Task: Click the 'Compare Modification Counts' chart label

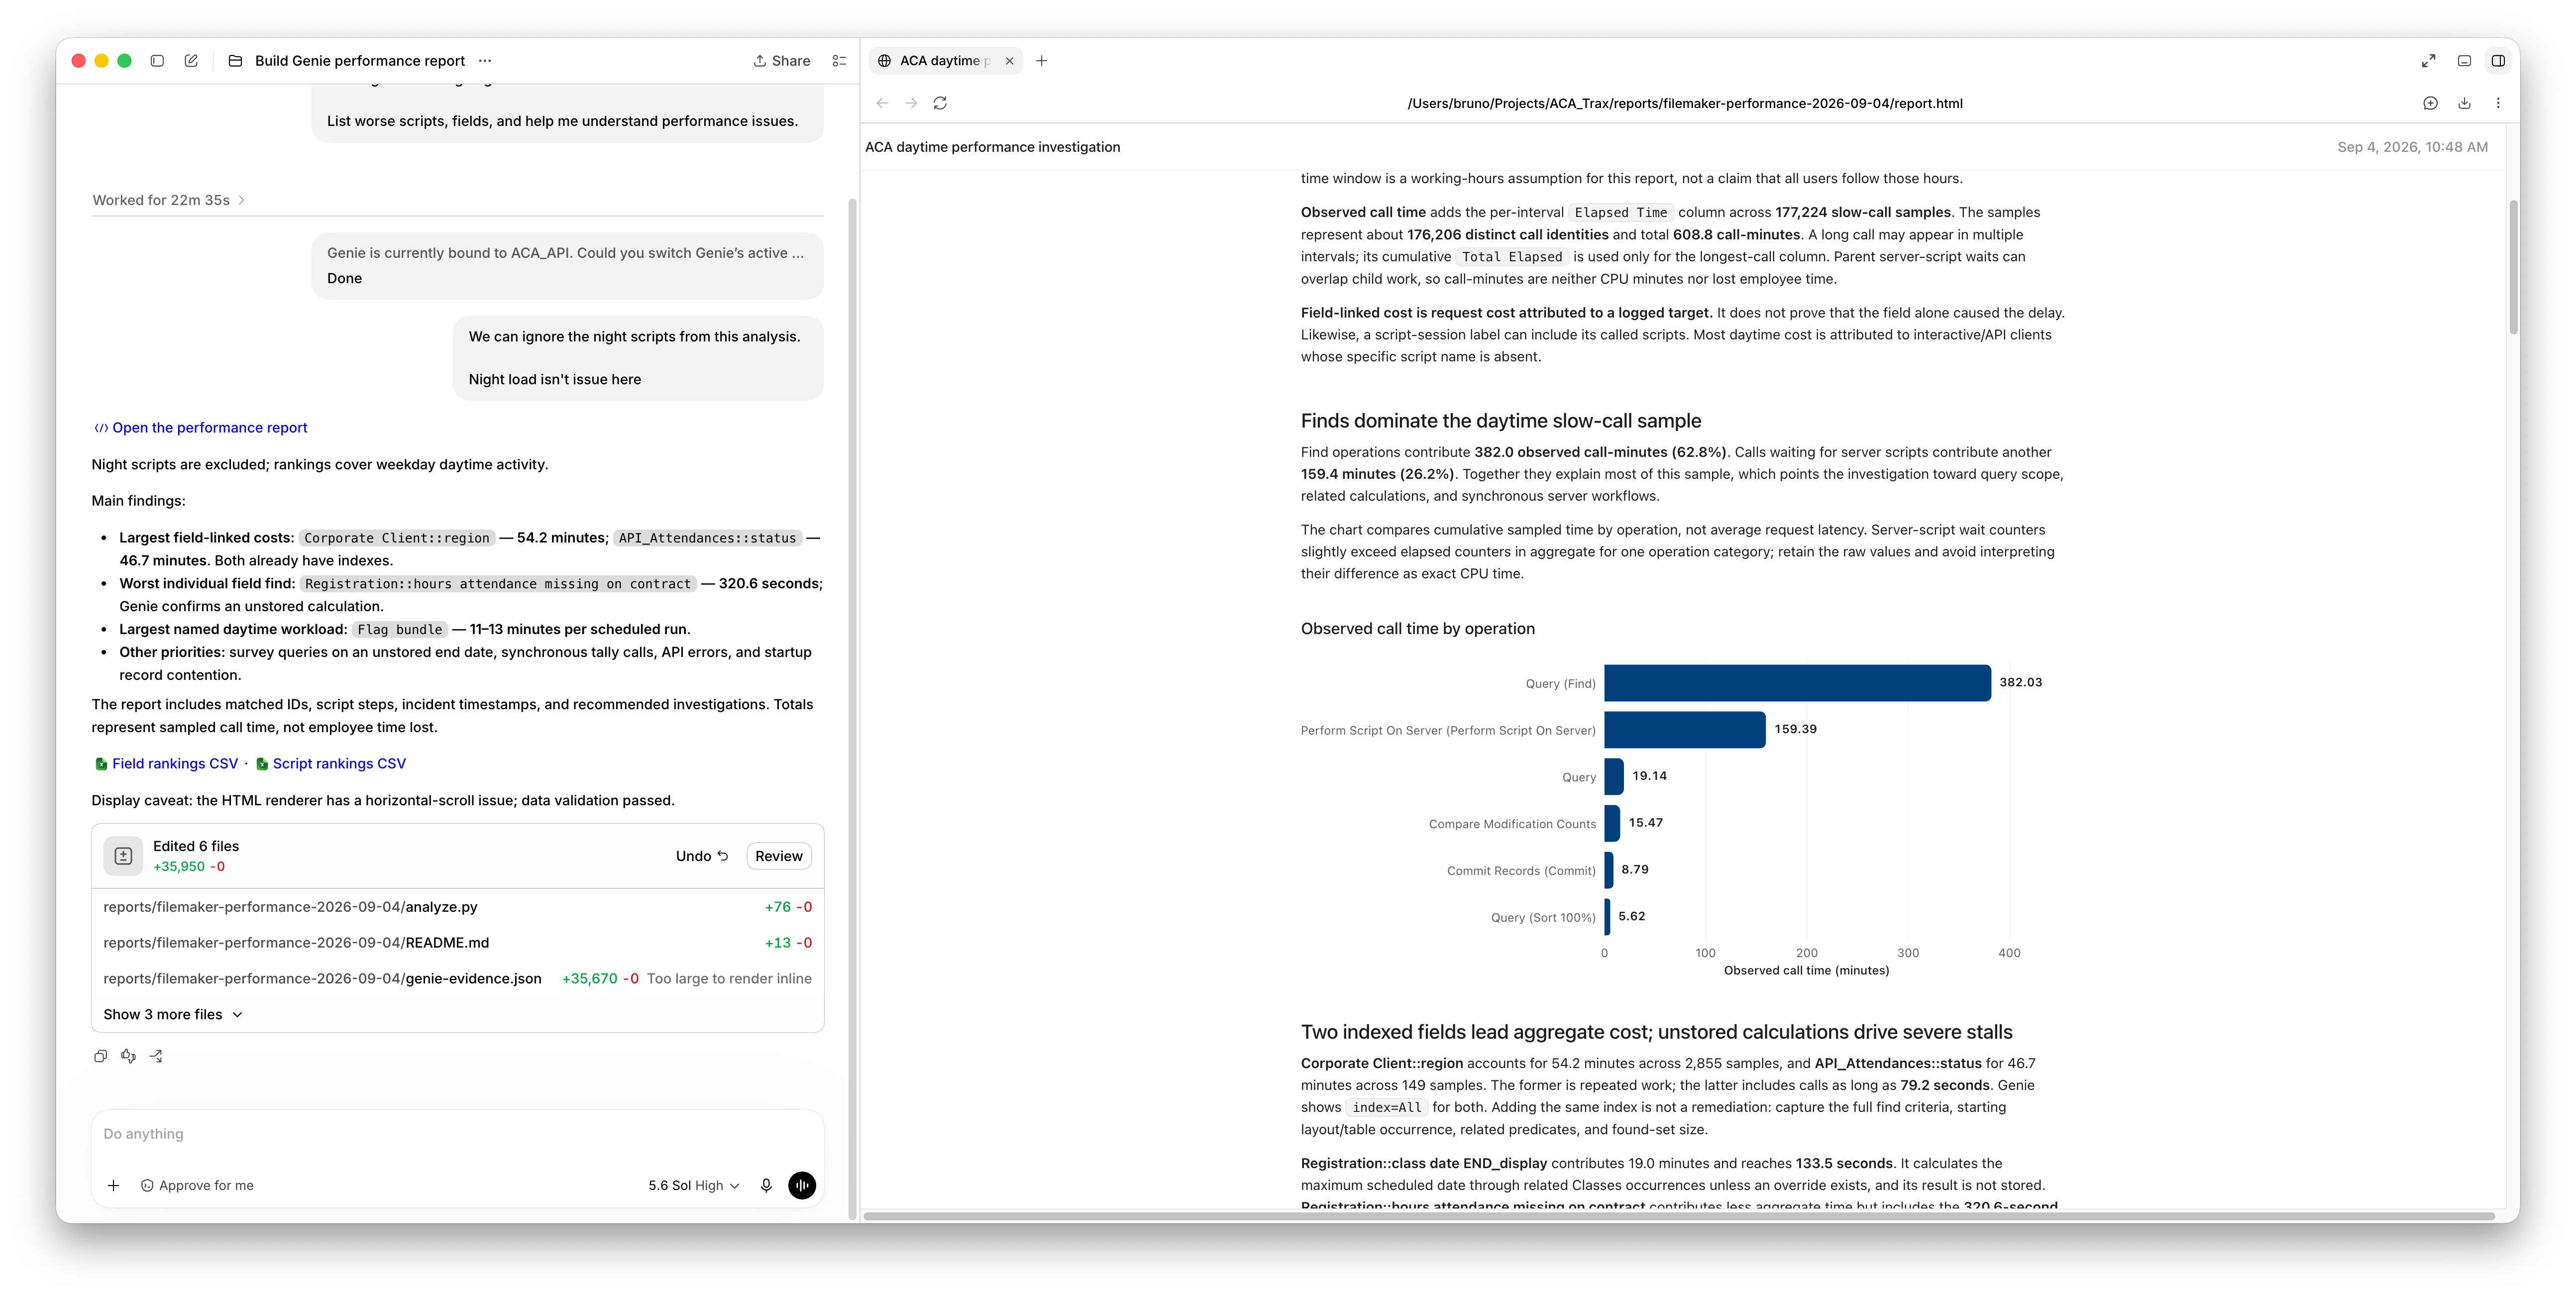Action: 1512,824
